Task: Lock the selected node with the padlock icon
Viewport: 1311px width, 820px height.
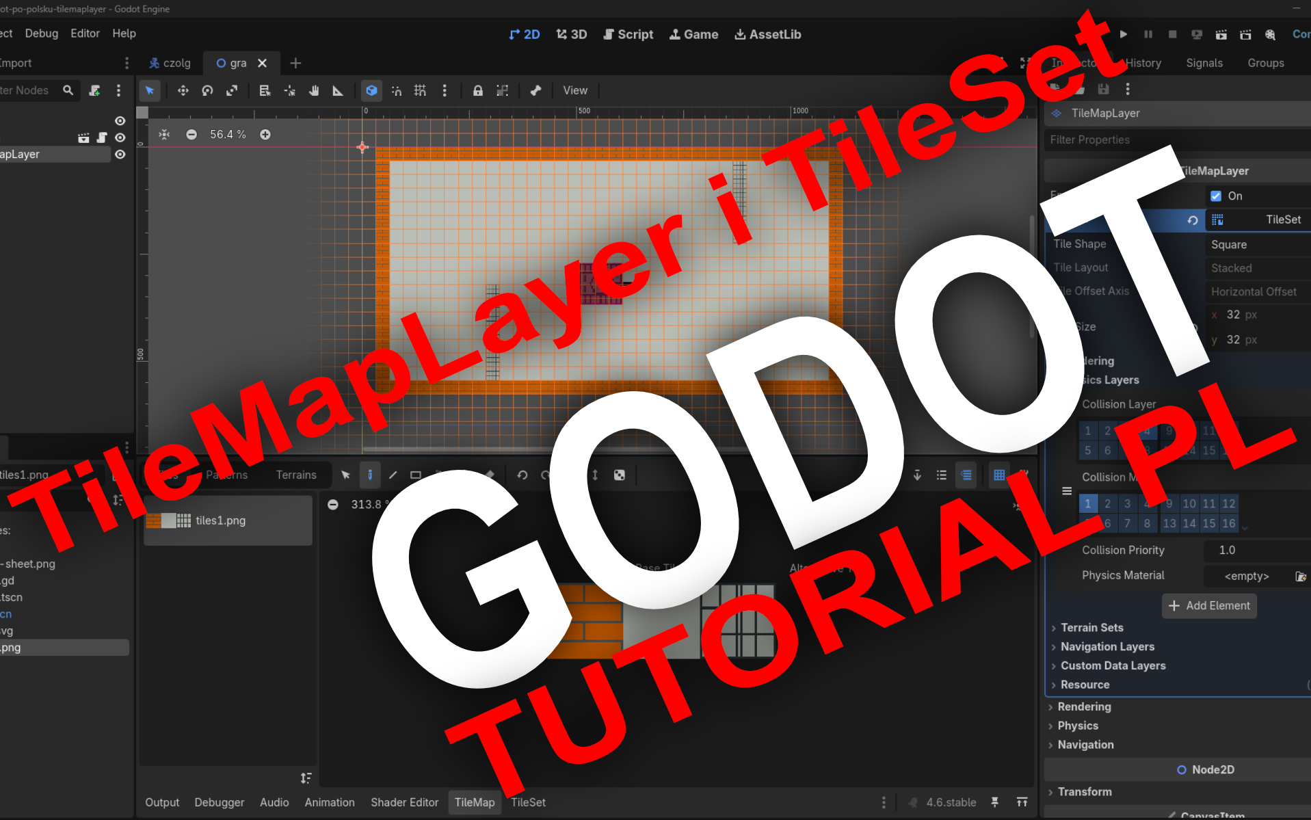Action: click(477, 90)
